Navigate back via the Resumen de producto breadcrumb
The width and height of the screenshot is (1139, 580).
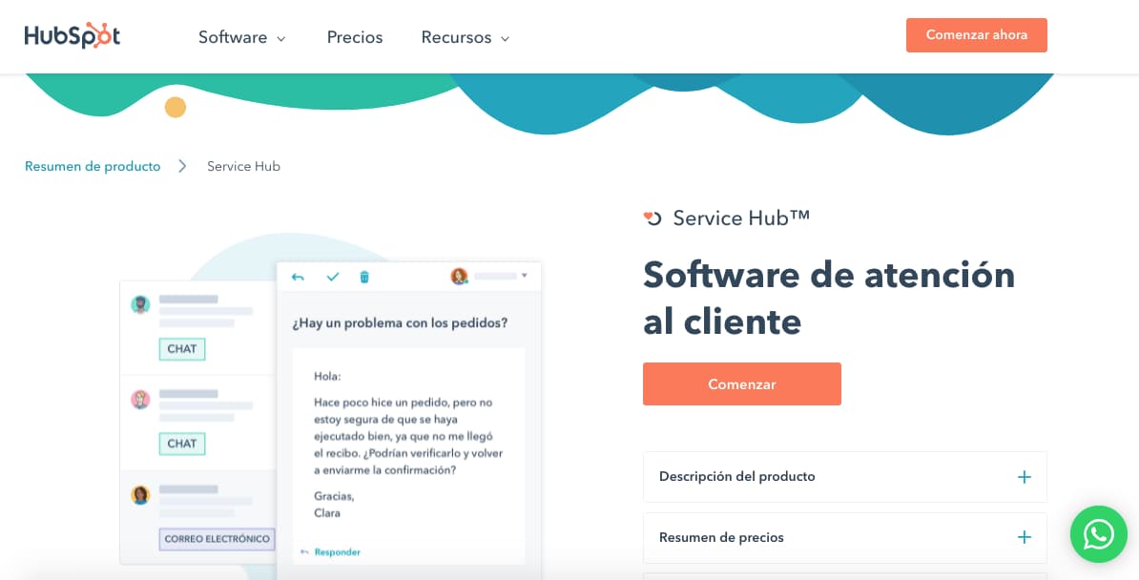(92, 166)
